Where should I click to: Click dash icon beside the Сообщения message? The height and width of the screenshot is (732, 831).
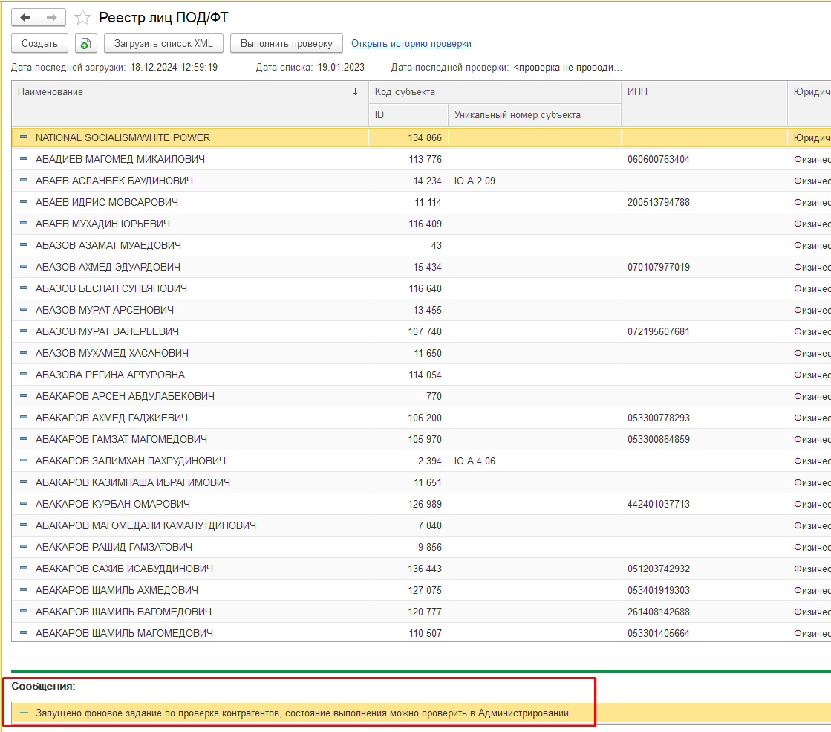point(23,713)
